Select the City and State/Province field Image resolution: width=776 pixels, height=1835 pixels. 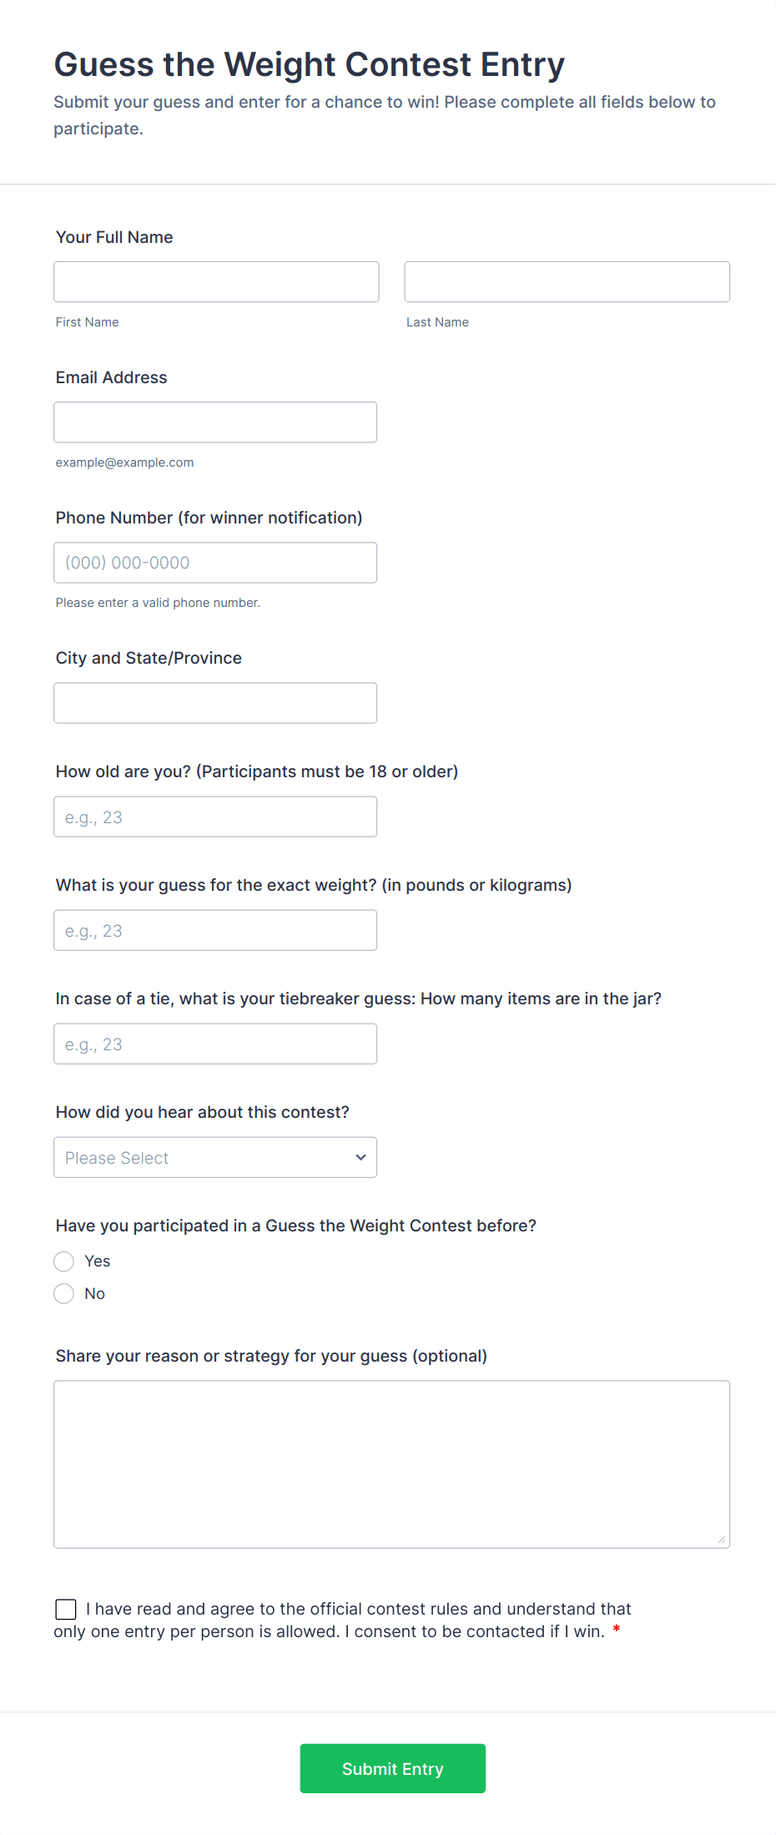(215, 702)
